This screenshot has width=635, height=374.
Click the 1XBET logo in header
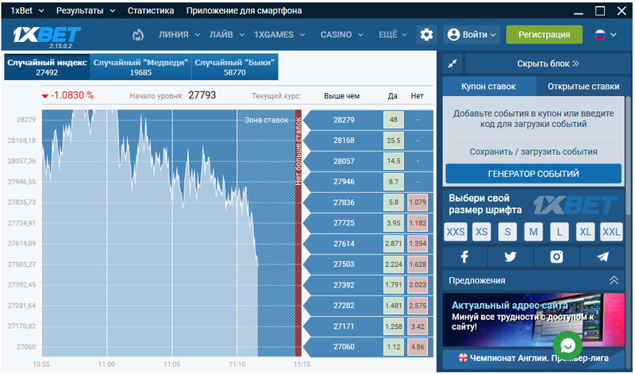[x=47, y=35]
